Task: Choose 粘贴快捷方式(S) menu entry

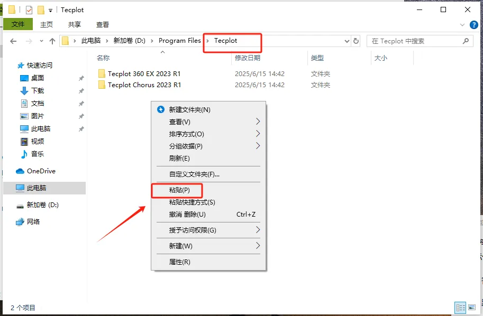Action: click(208, 202)
